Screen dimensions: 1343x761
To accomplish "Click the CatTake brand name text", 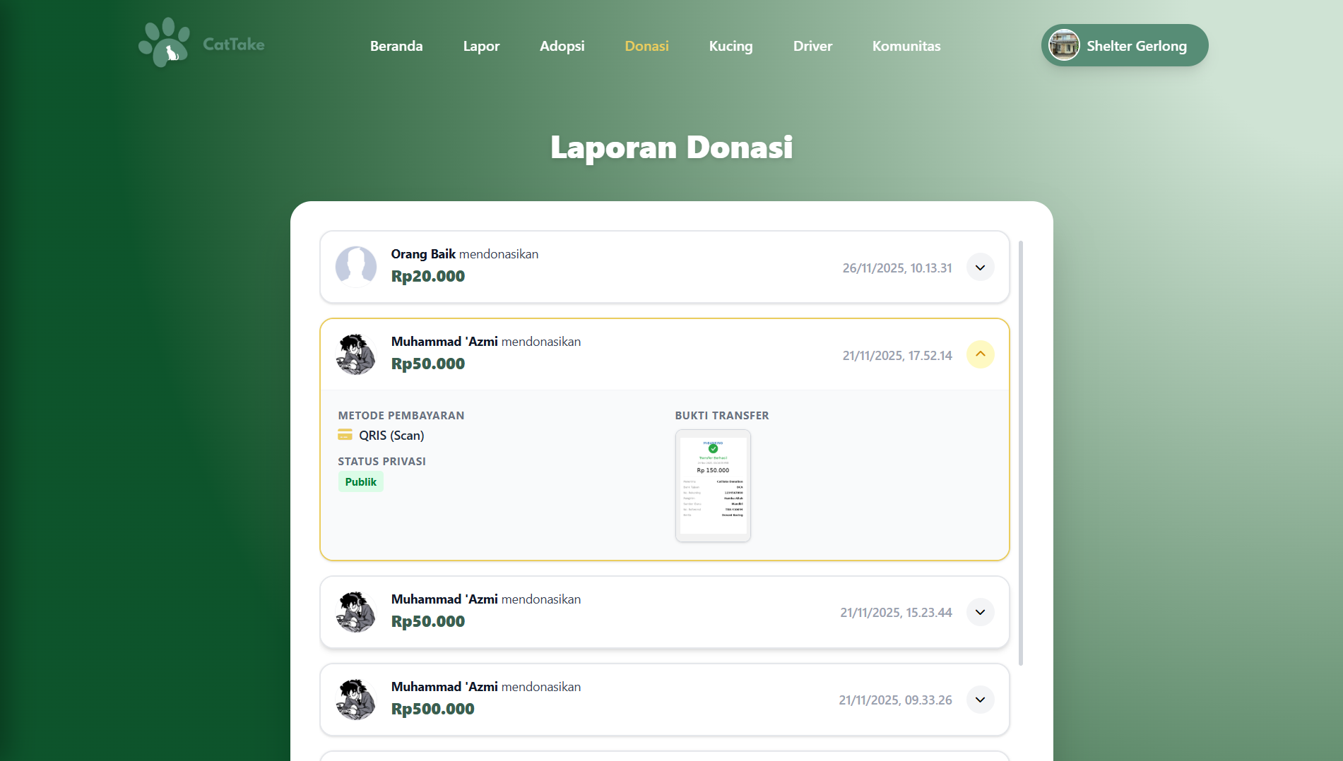I will tap(234, 44).
